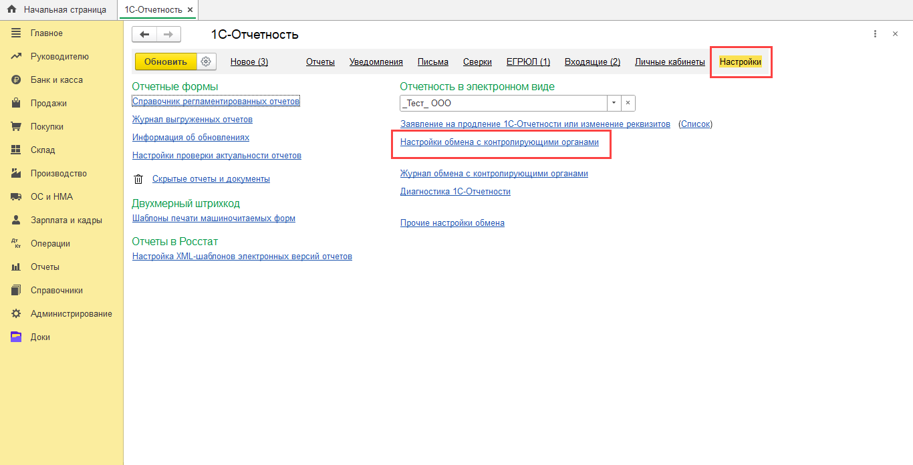Open the Сверки section
The image size is (913, 465).
[477, 62]
